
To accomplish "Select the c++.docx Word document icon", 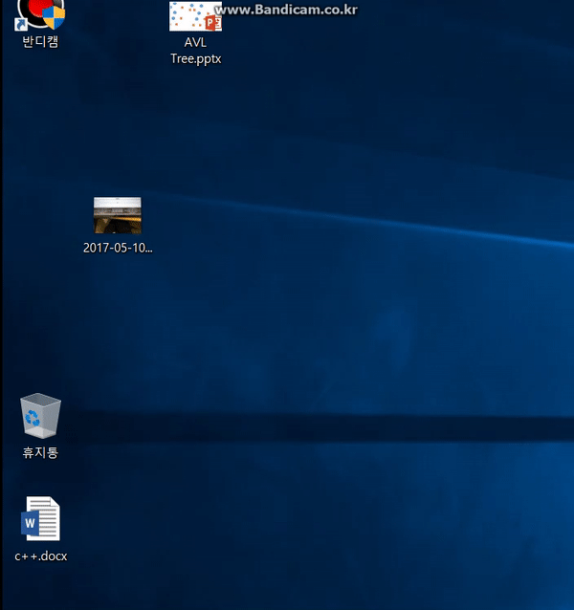I will point(40,519).
